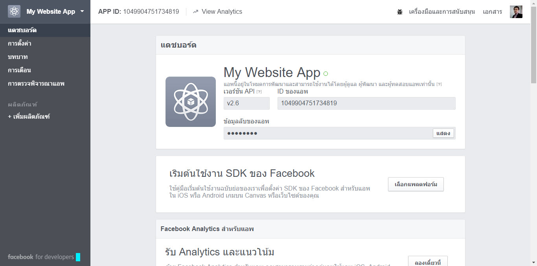The width and height of the screenshot is (537, 266).
Task: Click the เลือกแพลตฟอร์ม button
Action: click(416, 184)
